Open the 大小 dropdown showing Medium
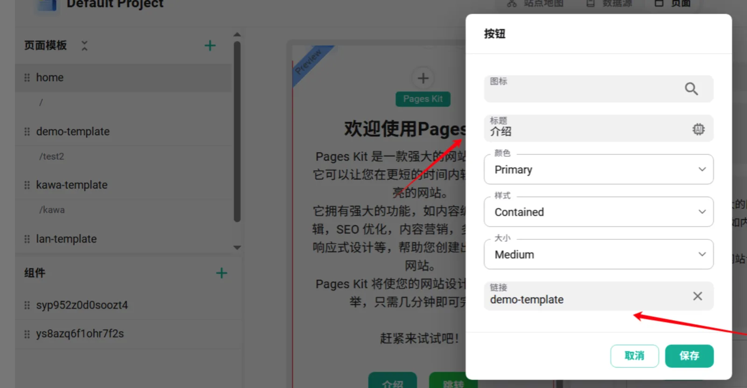This screenshot has height=388, width=747. point(599,254)
